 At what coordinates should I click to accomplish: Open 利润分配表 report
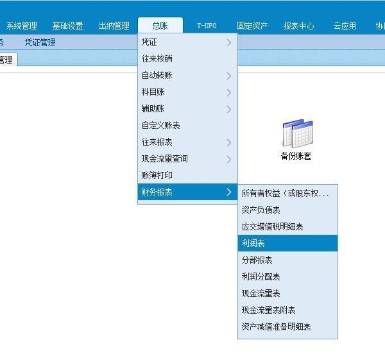point(287,276)
